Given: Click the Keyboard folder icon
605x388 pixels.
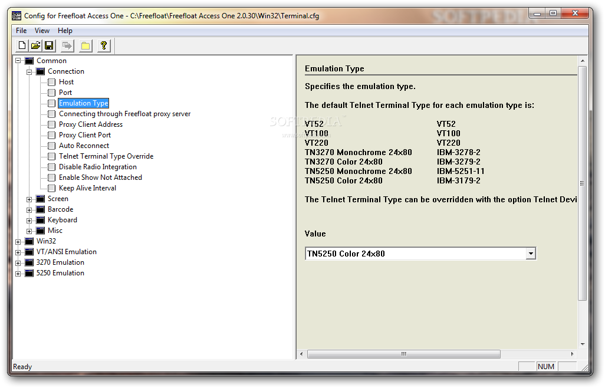Looking at the screenshot, I should point(41,220).
